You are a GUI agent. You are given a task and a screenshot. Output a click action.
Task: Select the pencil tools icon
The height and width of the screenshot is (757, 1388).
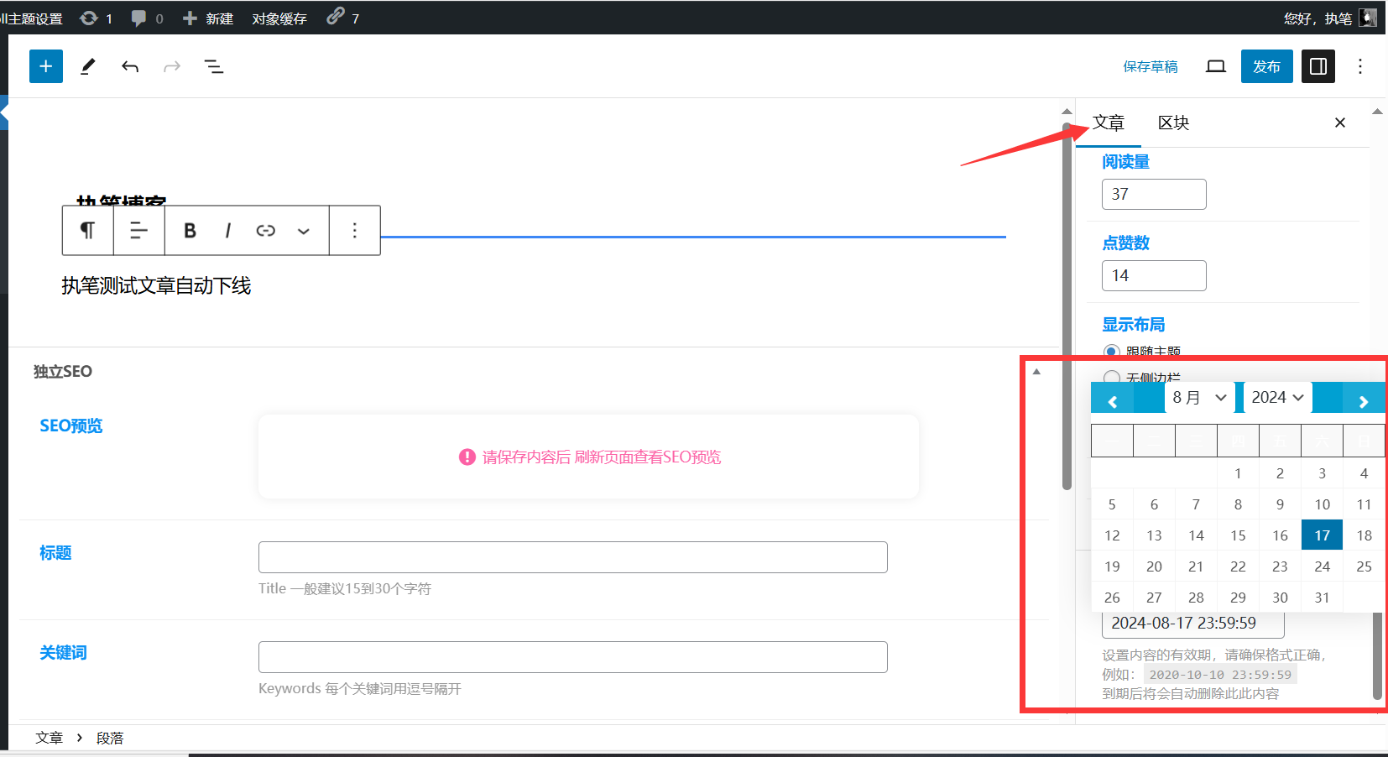coord(88,66)
